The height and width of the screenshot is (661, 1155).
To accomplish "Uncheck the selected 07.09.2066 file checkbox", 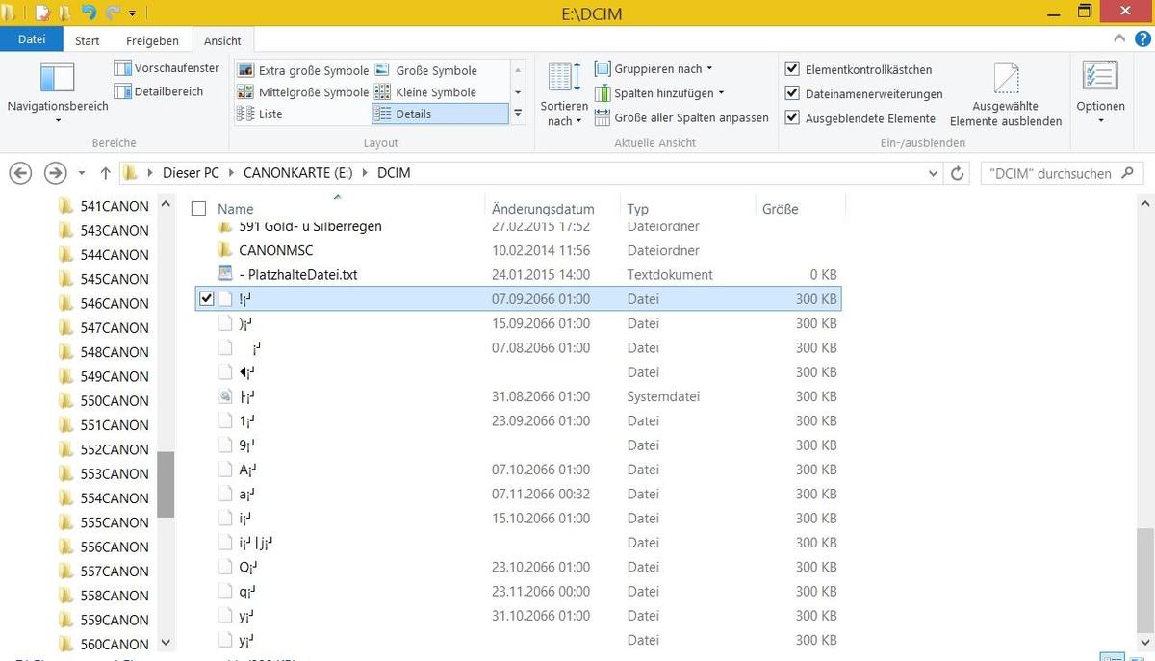I will (205, 299).
